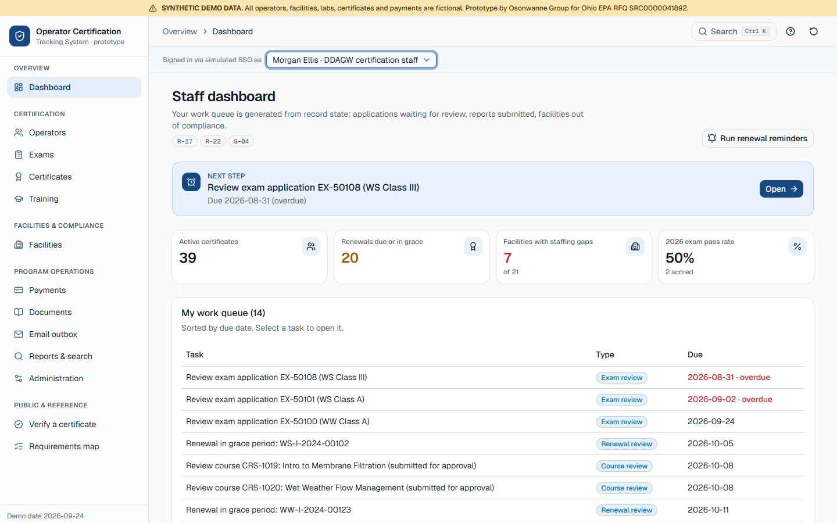Click the R-22 requirement tag
This screenshot has width=837, height=523.
[213, 141]
